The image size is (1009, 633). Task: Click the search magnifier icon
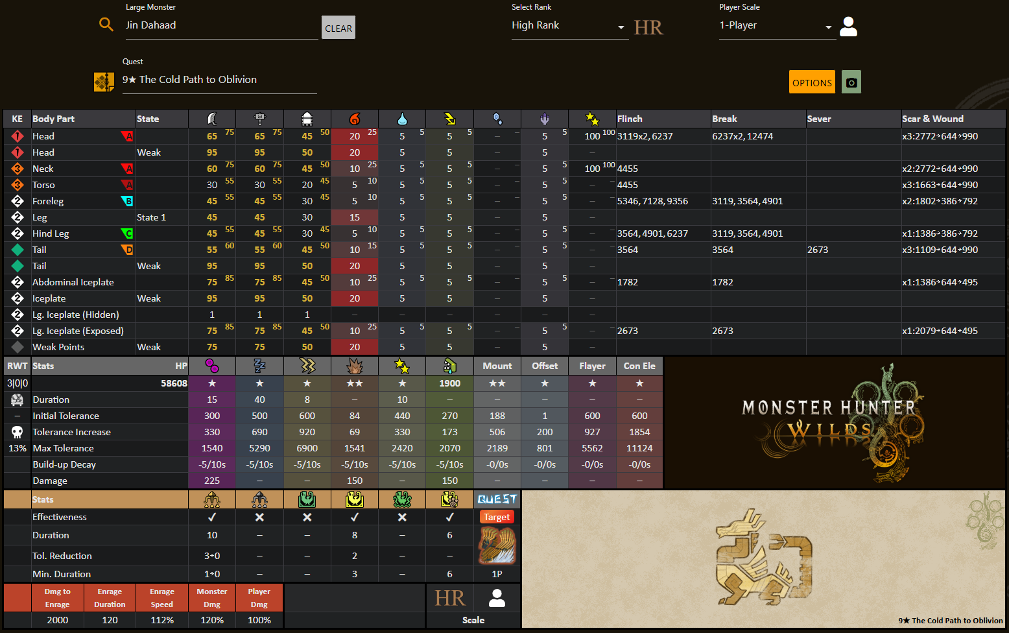pyautogui.click(x=106, y=25)
